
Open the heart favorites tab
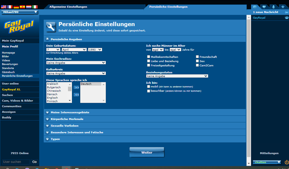click(x=264, y=7)
